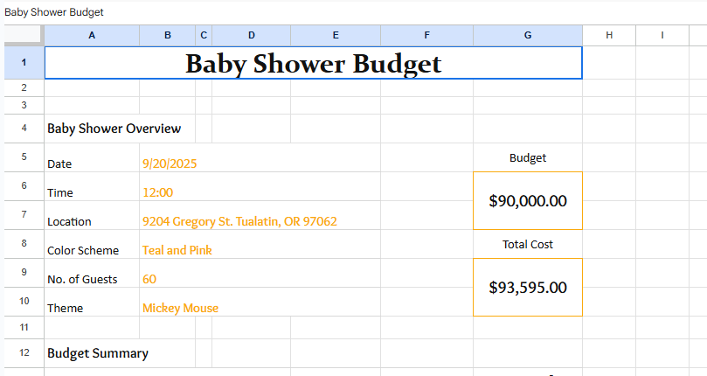Click the Gregory St. location address cell
Screen dimensions: 707x376
(239, 221)
